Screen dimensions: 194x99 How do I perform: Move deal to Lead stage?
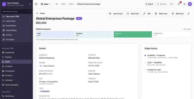[55, 34]
